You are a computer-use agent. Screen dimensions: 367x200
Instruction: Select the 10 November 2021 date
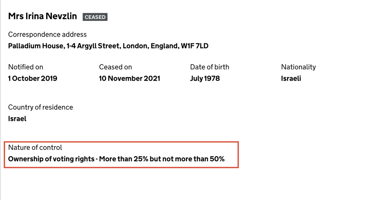(130, 78)
